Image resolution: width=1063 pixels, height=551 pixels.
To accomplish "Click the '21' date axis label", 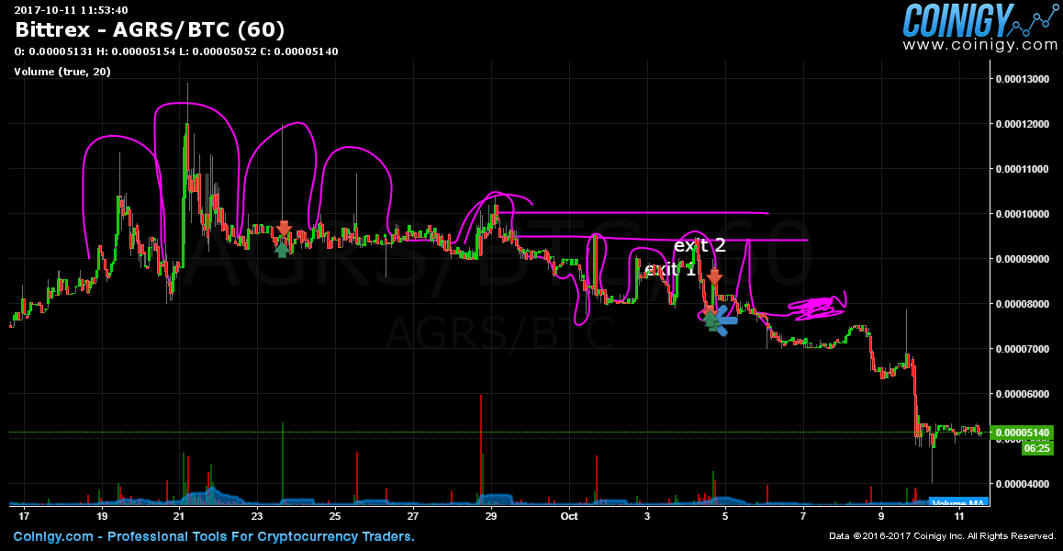I will [179, 516].
